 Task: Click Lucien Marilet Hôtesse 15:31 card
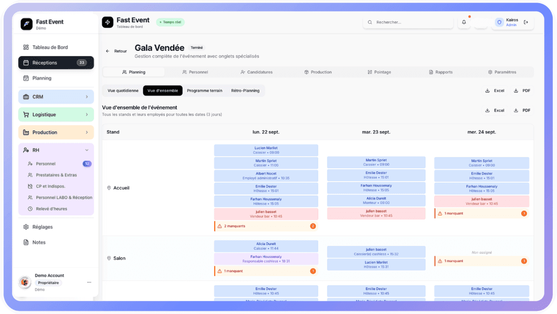click(376, 265)
